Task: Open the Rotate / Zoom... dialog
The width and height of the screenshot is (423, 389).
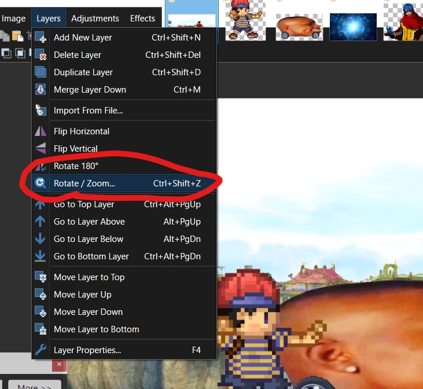Action: click(x=124, y=184)
